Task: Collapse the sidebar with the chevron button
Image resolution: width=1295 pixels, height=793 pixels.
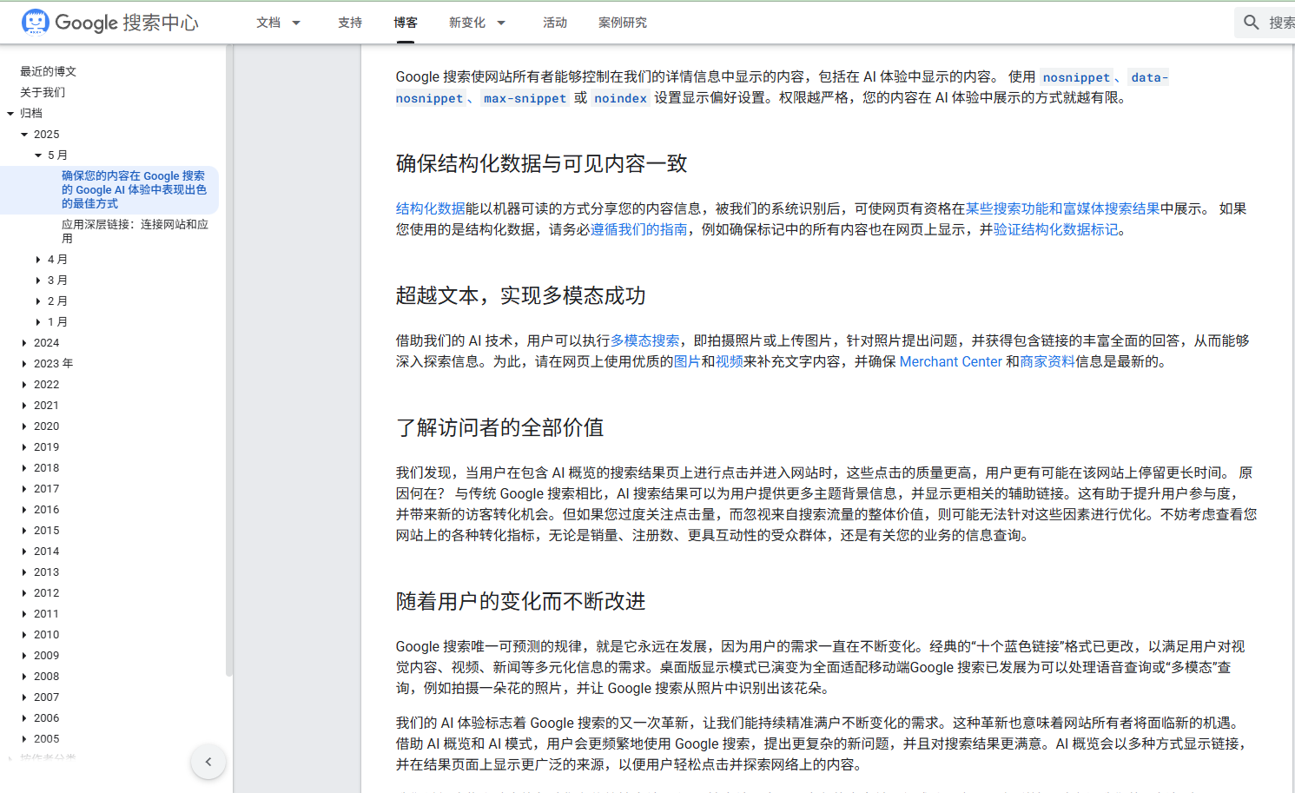Action: click(x=208, y=763)
